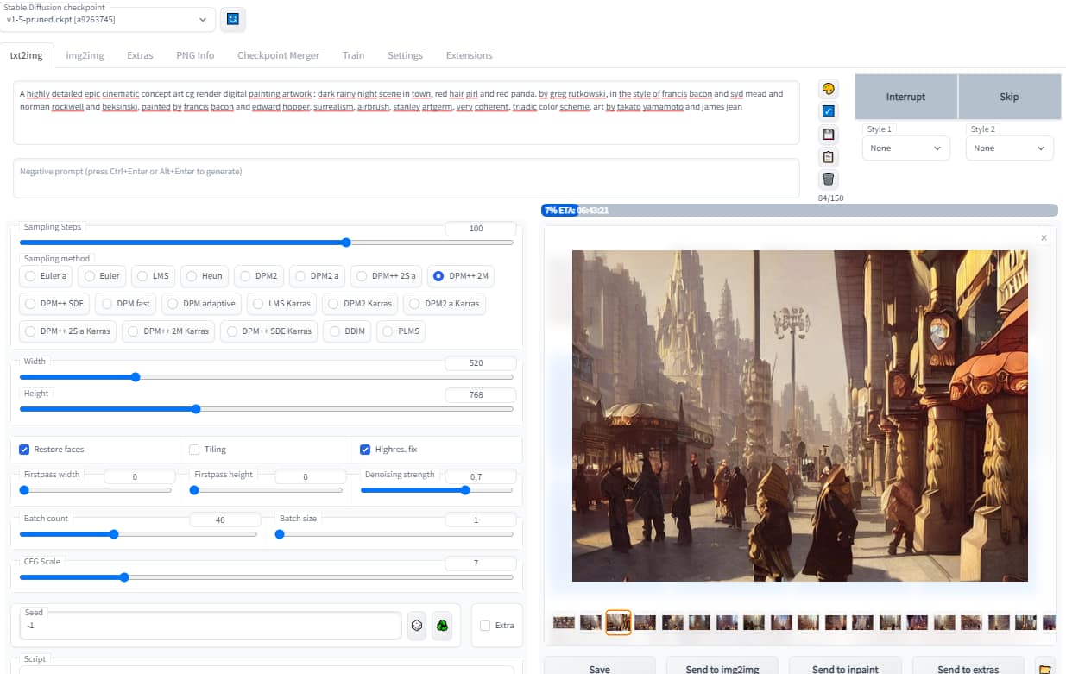This screenshot has height=674, width=1066.
Task: Open the Stable Diffusion checkpoint dropdown
Action: (x=108, y=19)
